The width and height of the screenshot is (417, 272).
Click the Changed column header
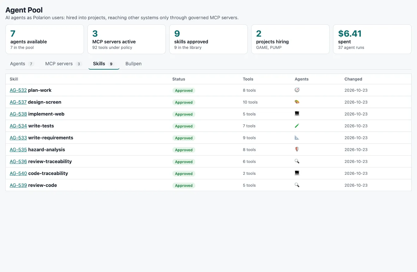click(x=353, y=79)
